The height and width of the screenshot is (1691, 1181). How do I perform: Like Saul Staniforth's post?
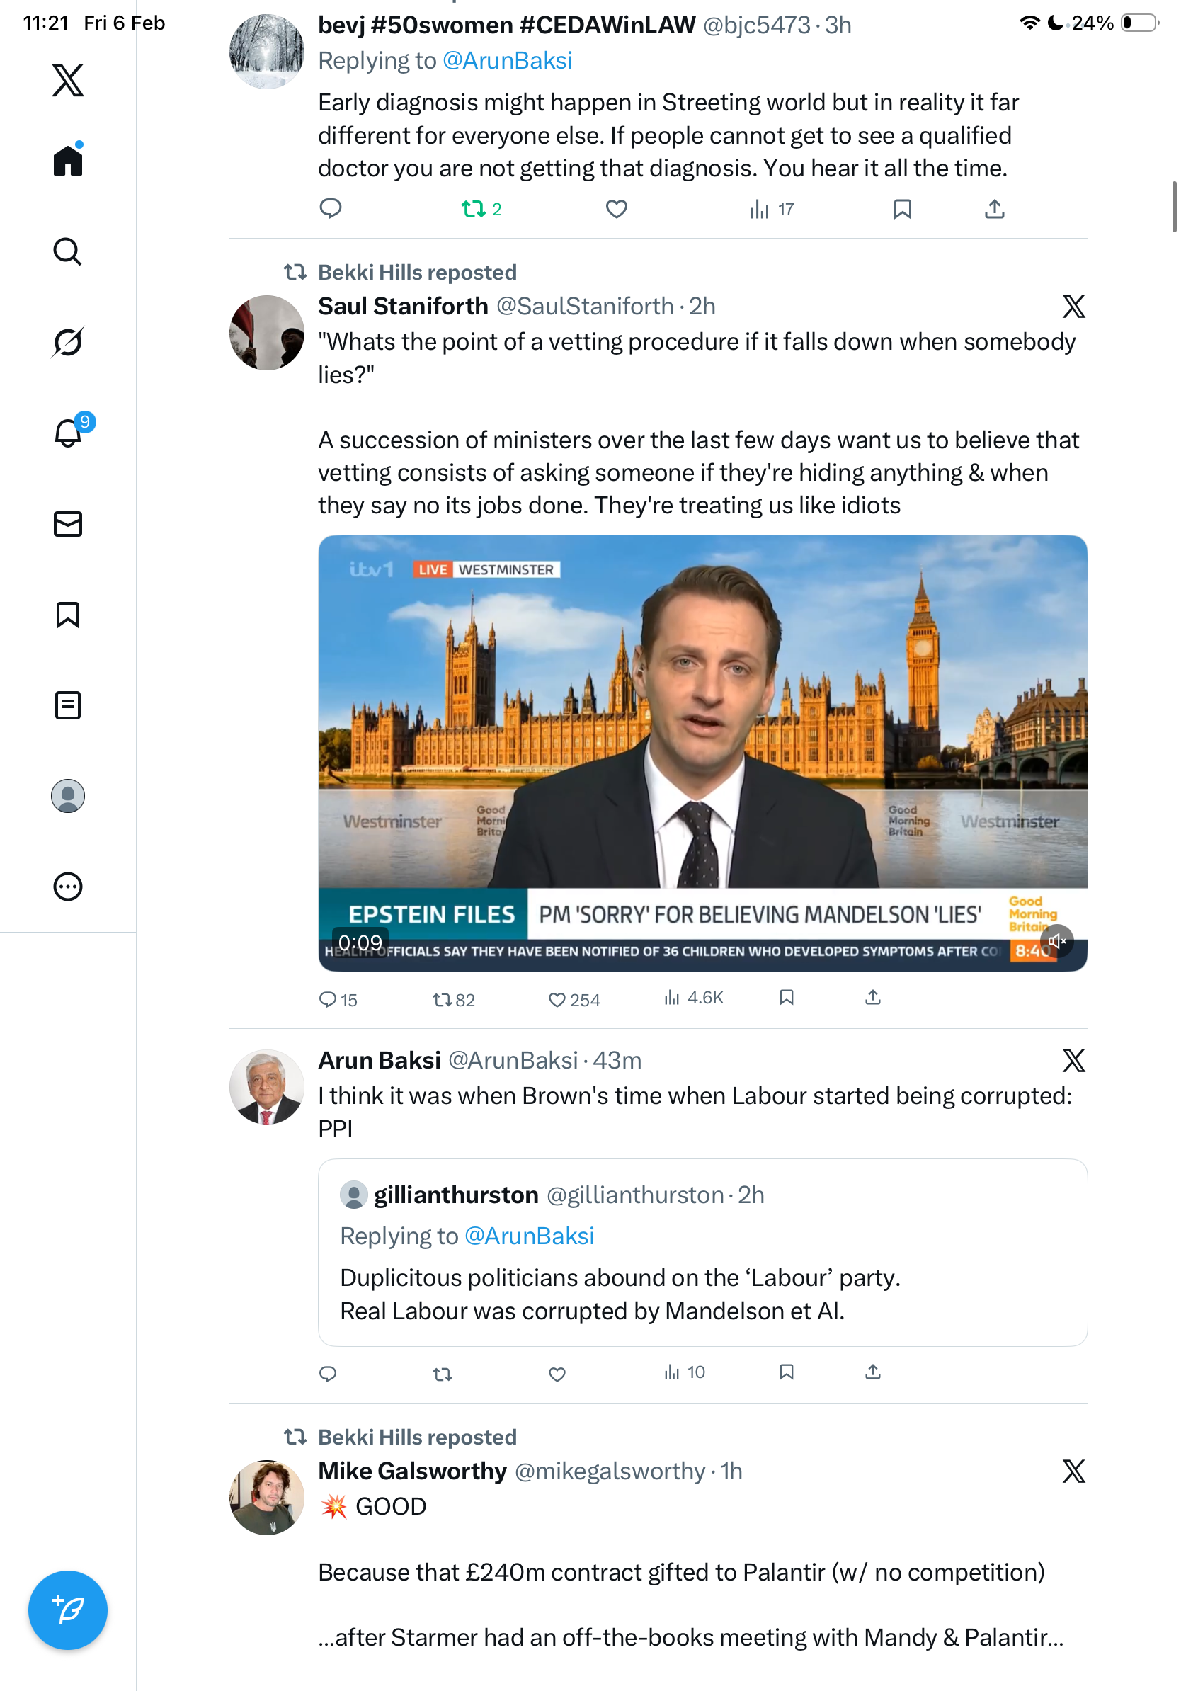click(x=557, y=999)
